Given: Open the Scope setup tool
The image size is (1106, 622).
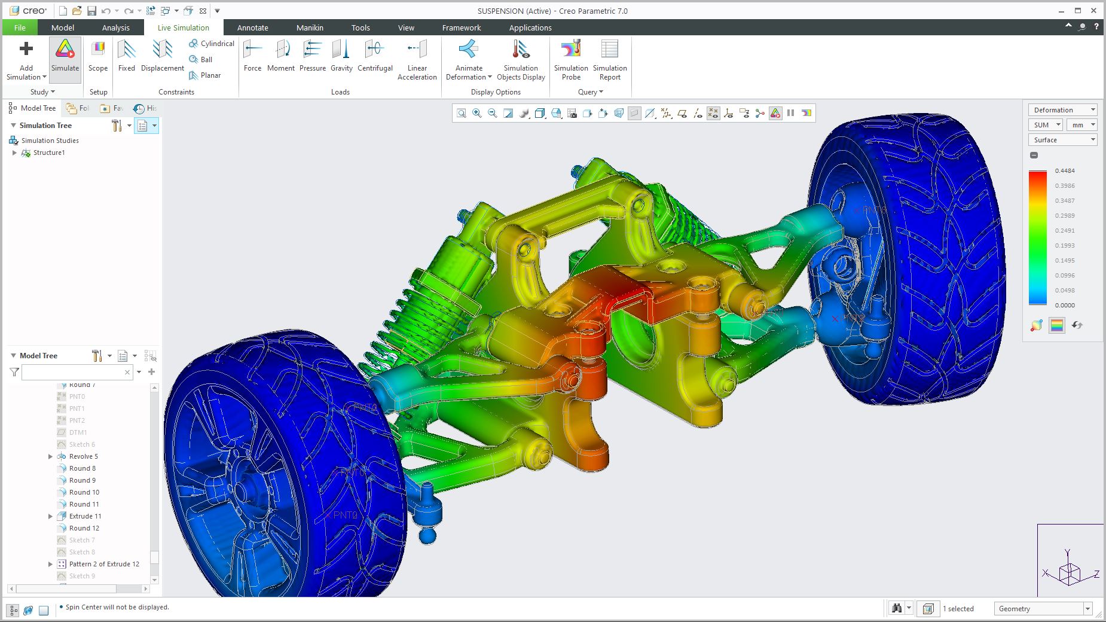Looking at the screenshot, I should click(98, 56).
